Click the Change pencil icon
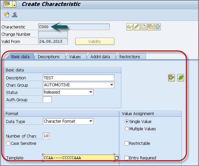The height and width of the screenshot is (166, 199). coord(137,27)
